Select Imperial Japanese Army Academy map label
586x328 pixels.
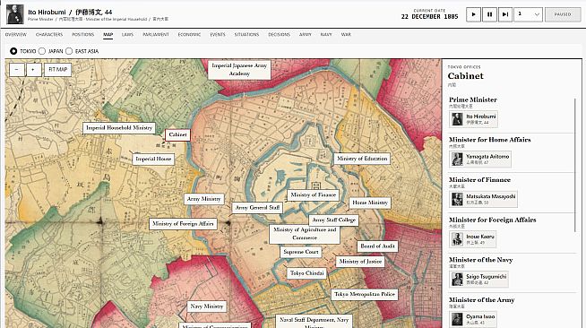click(239, 70)
